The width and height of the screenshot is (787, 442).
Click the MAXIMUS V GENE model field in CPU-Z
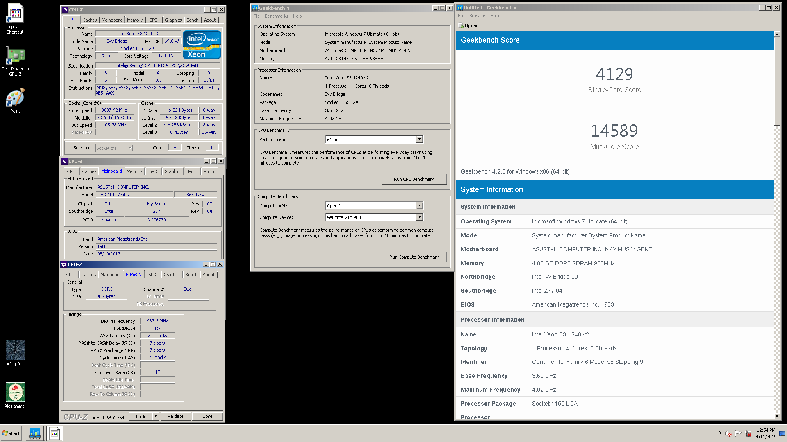(134, 195)
